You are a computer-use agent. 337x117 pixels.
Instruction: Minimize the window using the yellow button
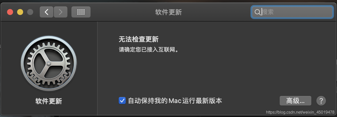pos(20,12)
